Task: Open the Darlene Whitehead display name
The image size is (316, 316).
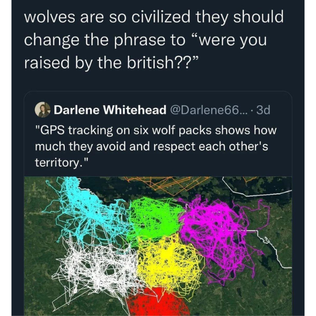Action: tap(110, 110)
